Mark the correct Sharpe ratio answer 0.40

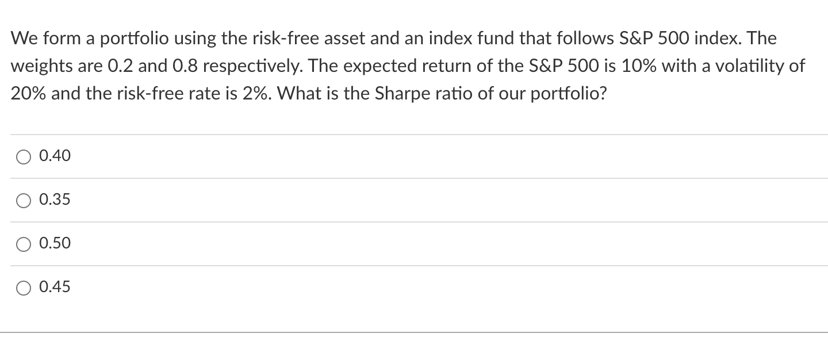coord(23,156)
